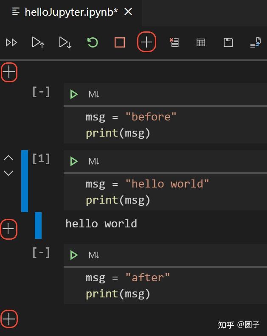Run the "before" cell
267x336 pixels.
coord(74,94)
